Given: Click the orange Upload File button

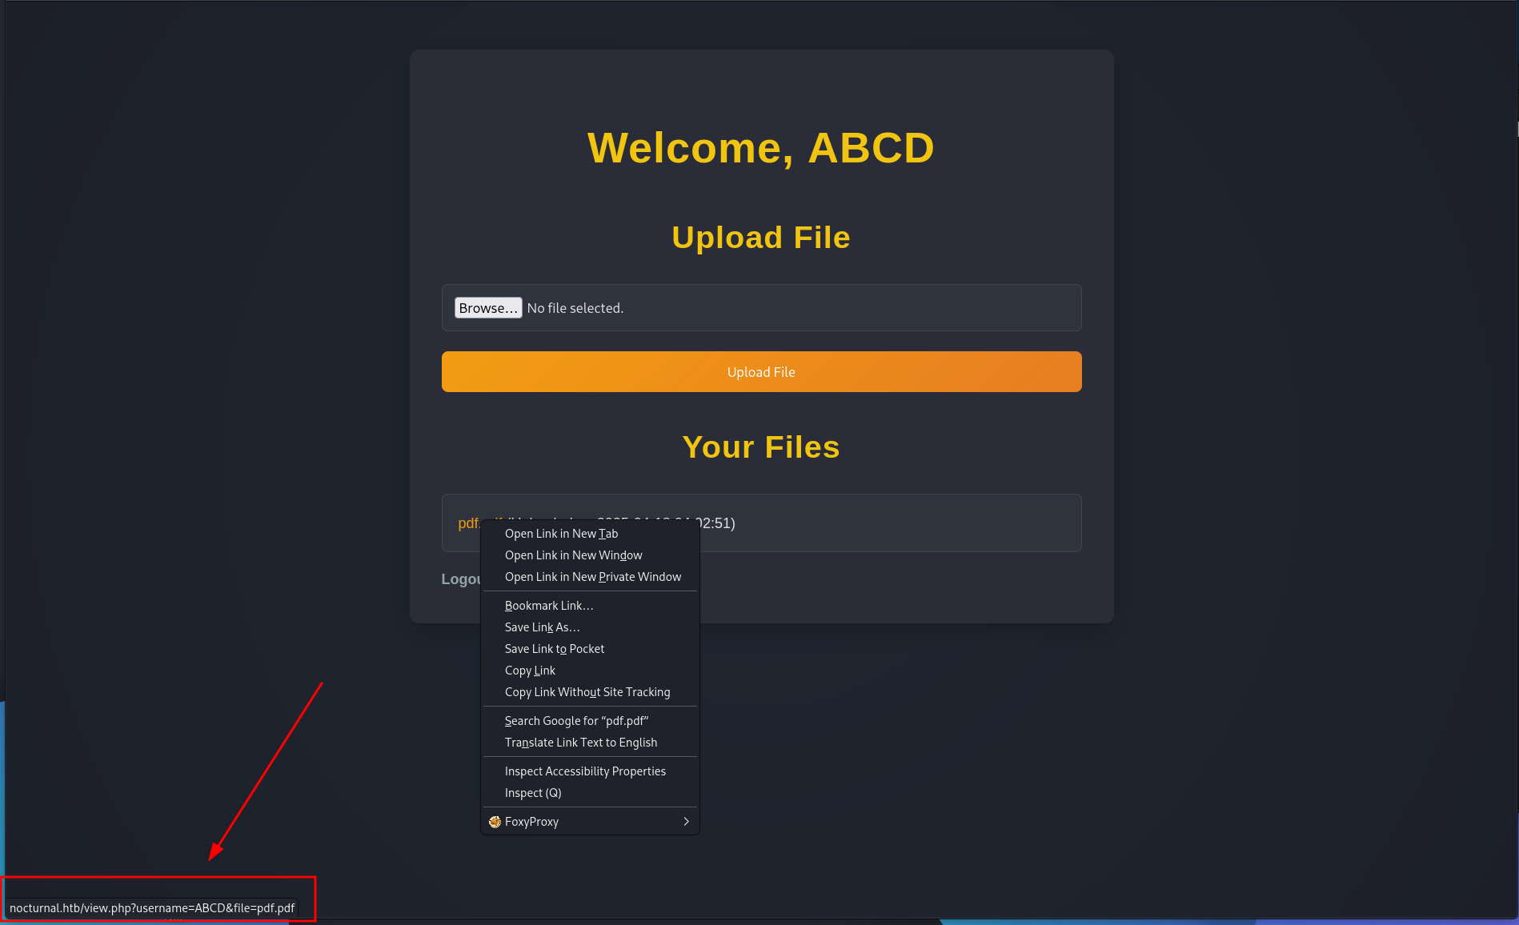Looking at the screenshot, I should point(760,372).
